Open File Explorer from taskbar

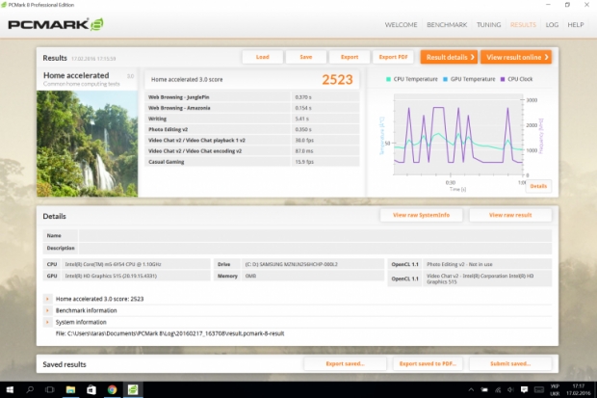click(70, 389)
